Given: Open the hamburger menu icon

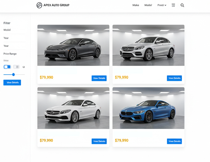Looking at the screenshot, I should pos(173,5).
